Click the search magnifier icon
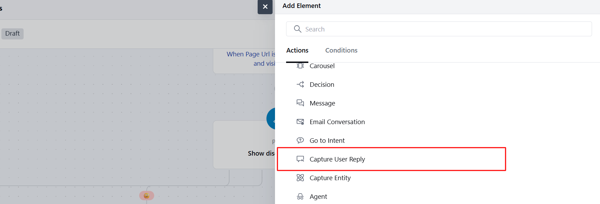Image resolution: width=600 pixels, height=204 pixels. [298, 29]
